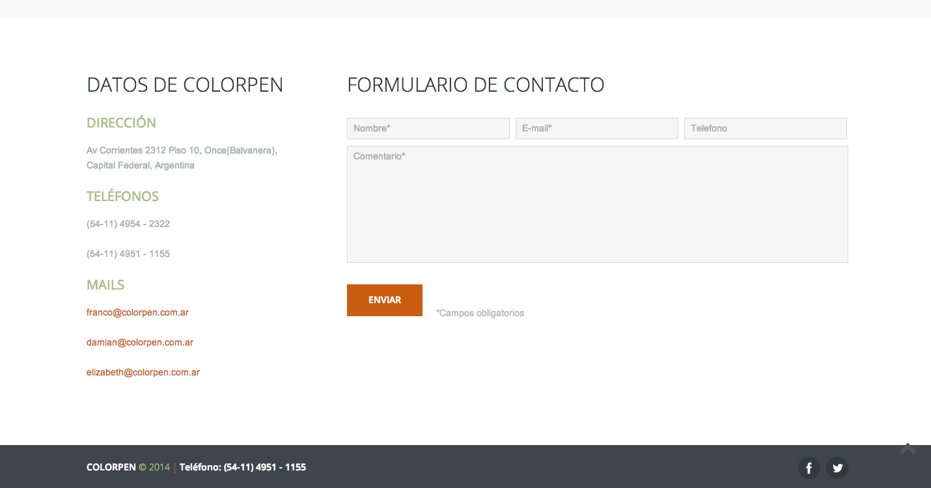Click the DATOS DE COLORPEN heading
This screenshot has width=931, height=488.
pyautogui.click(x=185, y=85)
